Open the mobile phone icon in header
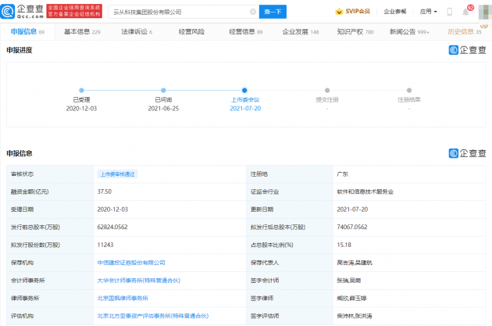This screenshot has width=492, height=326. pos(451,12)
